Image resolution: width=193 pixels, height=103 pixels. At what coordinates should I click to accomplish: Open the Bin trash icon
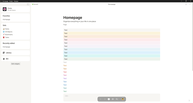pyautogui.click(x=4, y=59)
